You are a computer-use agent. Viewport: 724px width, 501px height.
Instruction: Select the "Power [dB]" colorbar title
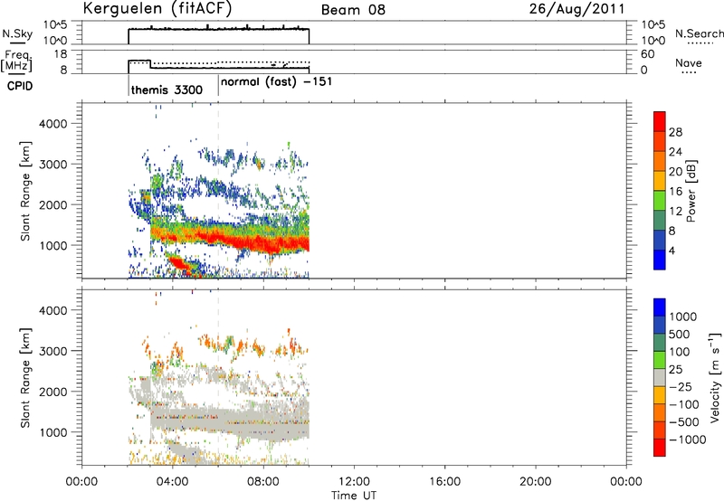pyautogui.click(x=691, y=191)
